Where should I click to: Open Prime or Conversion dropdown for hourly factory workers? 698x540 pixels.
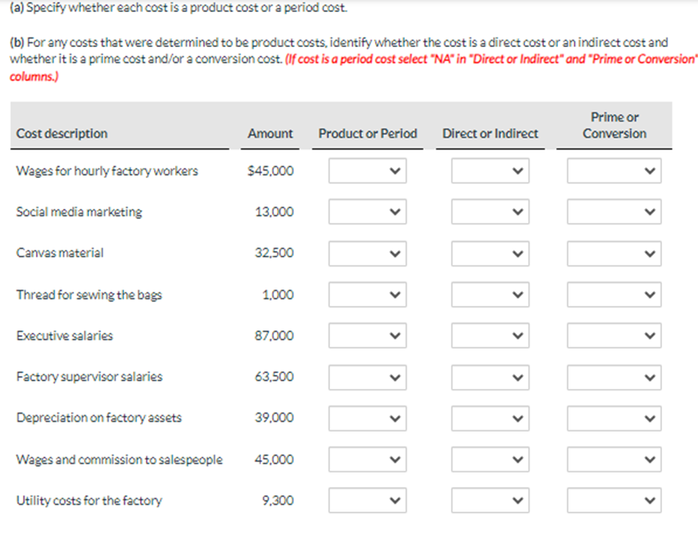[x=613, y=171]
